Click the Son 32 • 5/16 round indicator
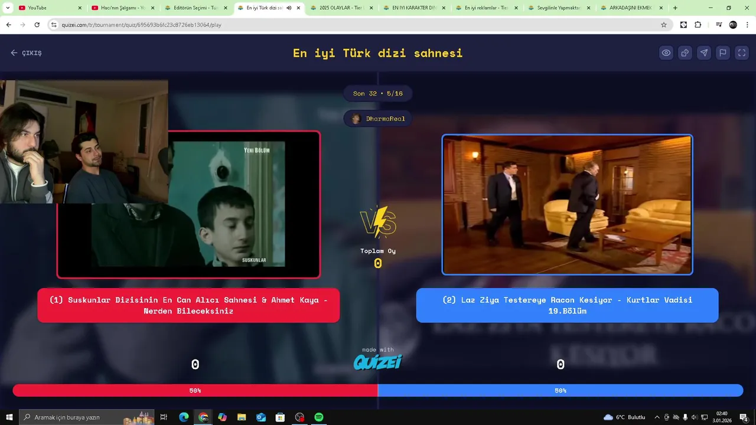This screenshot has height=425, width=756. pyautogui.click(x=378, y=93)
